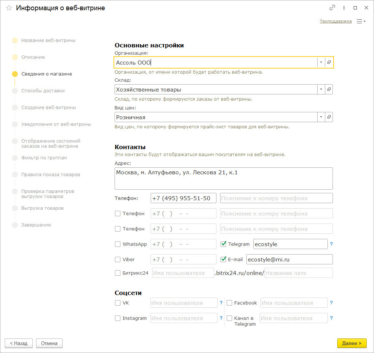Open the hamburger menu near Техподдержка
The height and width of the screenshot is (353, 374).
point(361,22)
